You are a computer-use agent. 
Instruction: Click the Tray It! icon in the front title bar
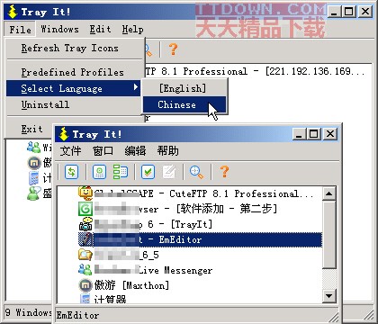click(x=63, y=134)
